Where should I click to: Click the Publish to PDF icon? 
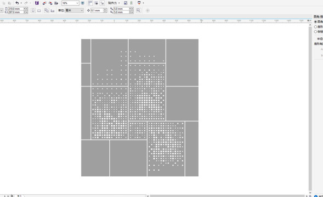56,3
